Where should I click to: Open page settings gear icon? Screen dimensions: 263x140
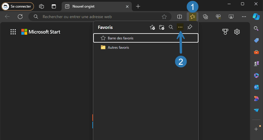point(237,32)
